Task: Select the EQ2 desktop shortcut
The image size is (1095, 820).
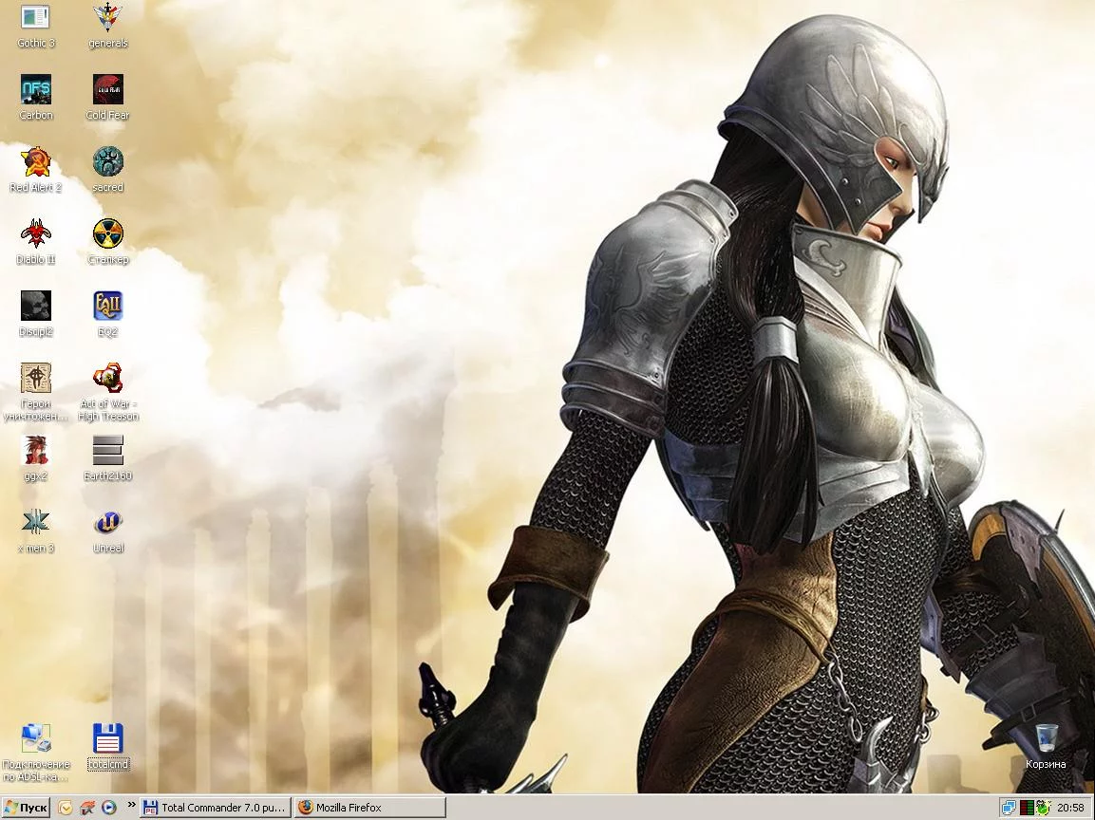Action: (107, 314)
